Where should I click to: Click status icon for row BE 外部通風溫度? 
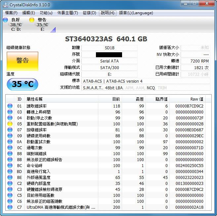(10, 177)
